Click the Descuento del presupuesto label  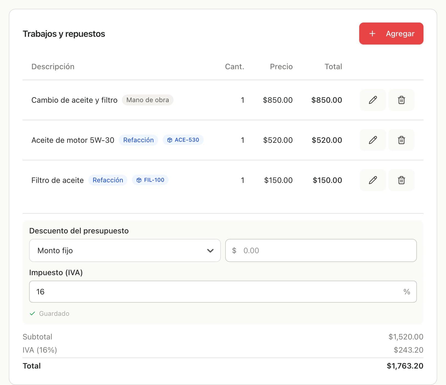79,231
